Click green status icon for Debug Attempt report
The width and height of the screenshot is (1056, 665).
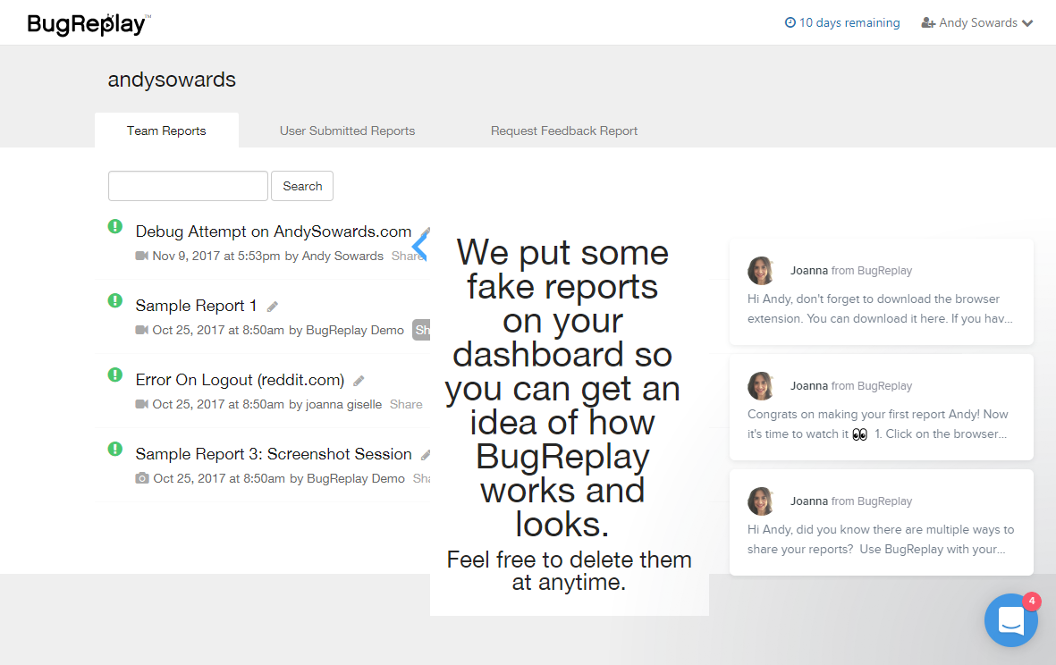pos(115,227)
